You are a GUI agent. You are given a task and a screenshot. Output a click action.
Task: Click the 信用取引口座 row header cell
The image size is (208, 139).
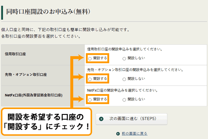tap(43, 54)
